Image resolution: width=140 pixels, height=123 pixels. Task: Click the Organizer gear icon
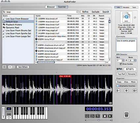126,91
